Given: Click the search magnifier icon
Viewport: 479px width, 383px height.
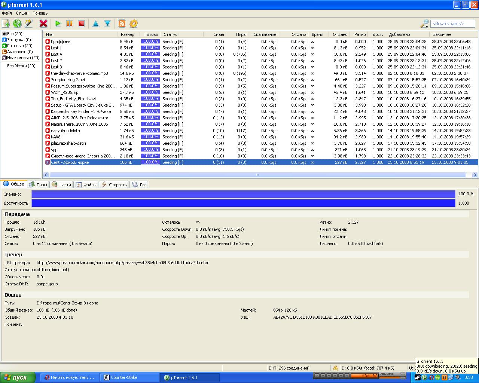Looking at the screenshot, I should click(424, 24).
